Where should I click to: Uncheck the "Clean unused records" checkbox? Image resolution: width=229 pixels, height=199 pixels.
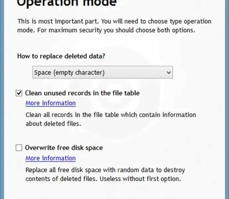pyautogui.click(x=19, y=93)
